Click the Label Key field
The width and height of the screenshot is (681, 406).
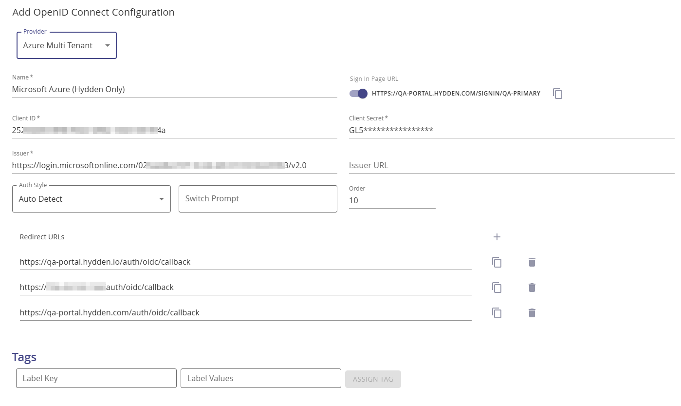(96, 378)
